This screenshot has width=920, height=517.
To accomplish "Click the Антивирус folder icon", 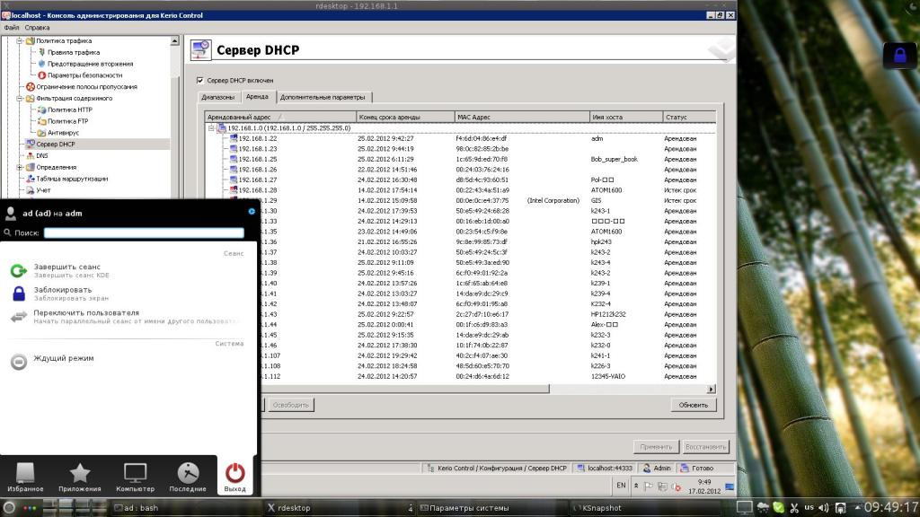I will click(41, 133).
